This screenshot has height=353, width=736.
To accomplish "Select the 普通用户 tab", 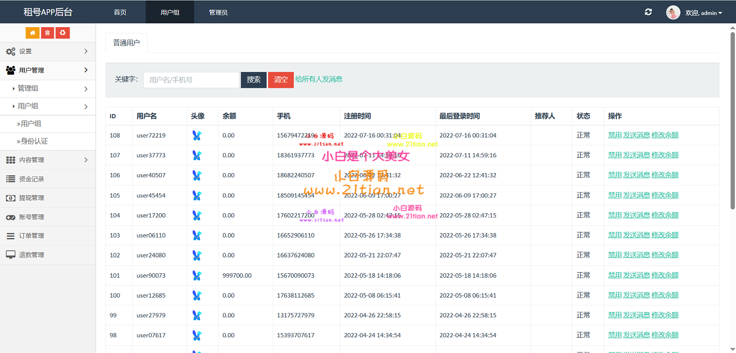I will pos(126,42).
